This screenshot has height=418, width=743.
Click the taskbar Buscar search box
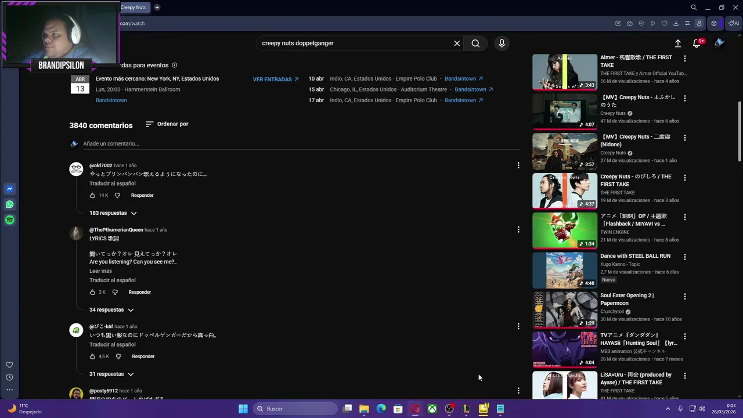[294, 409]
